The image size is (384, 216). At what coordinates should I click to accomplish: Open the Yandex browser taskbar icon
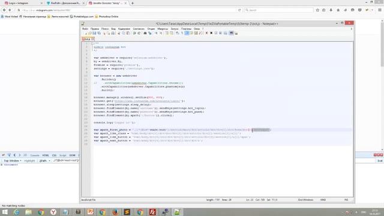click(x=53, y=212)
